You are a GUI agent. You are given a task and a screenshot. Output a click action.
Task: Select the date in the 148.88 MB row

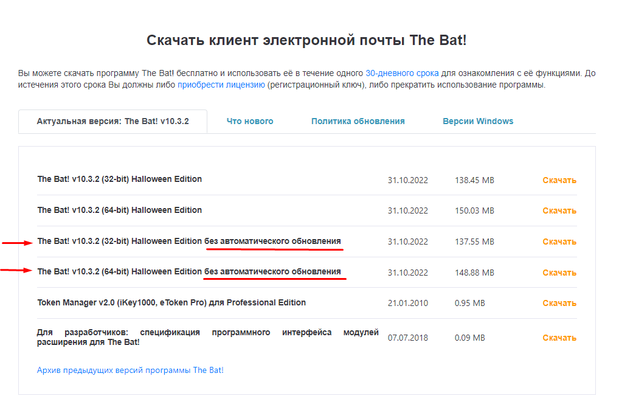pyautogui.click(x=408, y=273)
